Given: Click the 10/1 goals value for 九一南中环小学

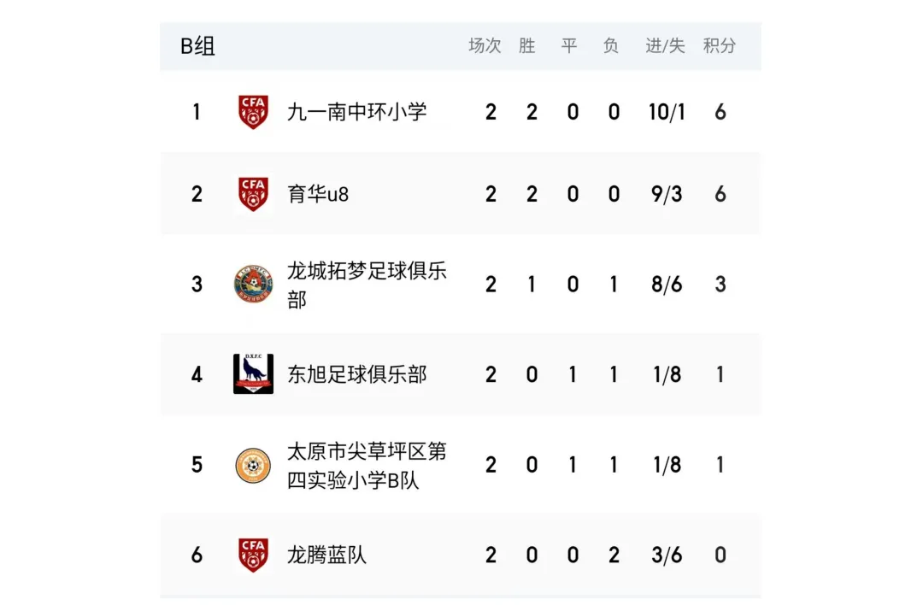Looking at the screenshot, I should click(667, 112).
